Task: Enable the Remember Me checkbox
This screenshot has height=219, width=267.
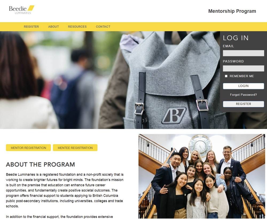Action: coord(226,76)
